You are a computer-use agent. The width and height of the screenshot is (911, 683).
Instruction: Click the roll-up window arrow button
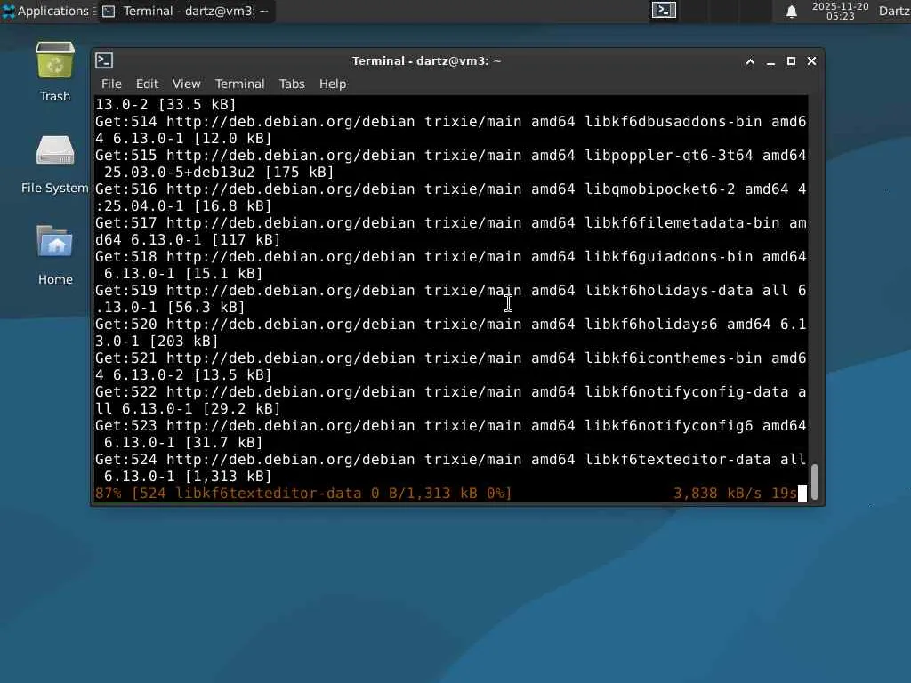point(750,61)
